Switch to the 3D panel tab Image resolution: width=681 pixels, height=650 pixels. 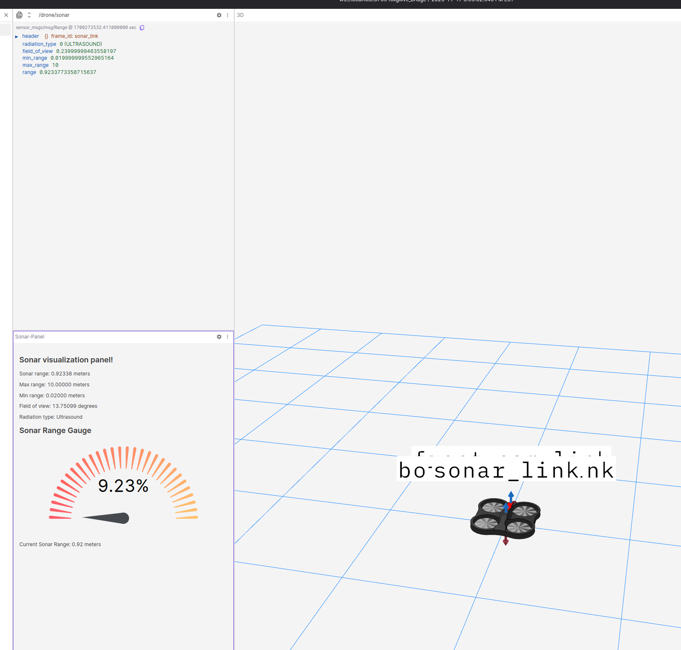241,15
